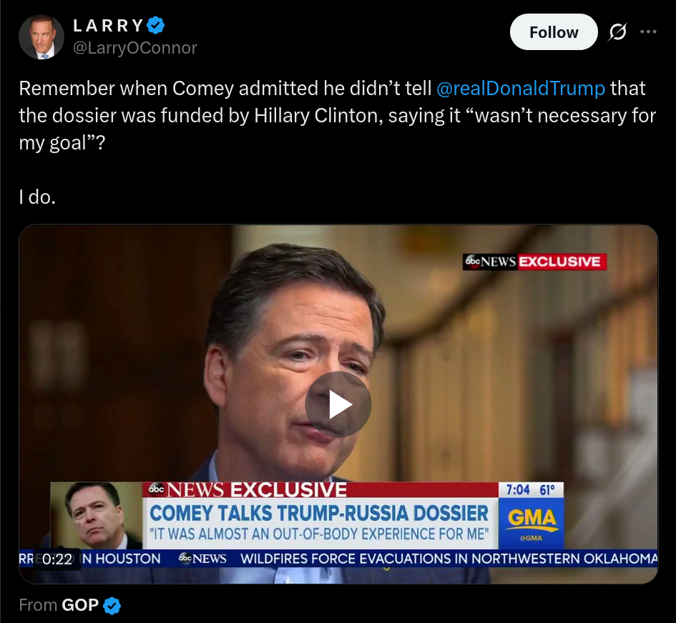Open the Grok explain-post slashed circle icon
The image size is (676, 623).
pyautogui.click(x=617, y=32)
